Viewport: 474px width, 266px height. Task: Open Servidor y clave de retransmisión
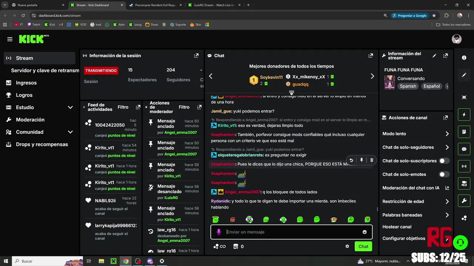click(44, 71)
